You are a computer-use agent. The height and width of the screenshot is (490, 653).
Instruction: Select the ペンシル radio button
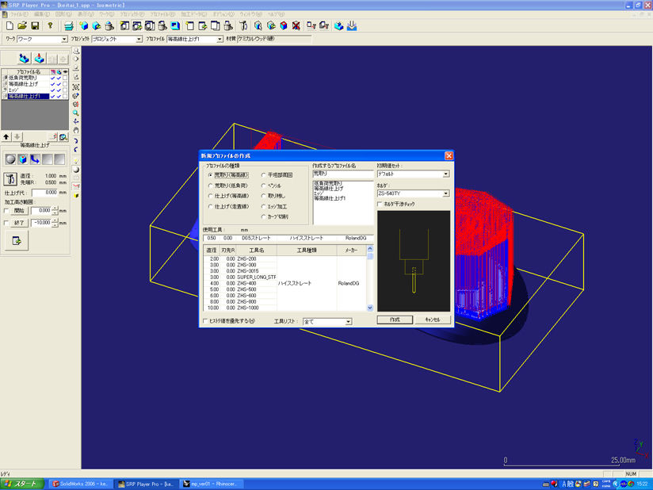coord(264,185)
